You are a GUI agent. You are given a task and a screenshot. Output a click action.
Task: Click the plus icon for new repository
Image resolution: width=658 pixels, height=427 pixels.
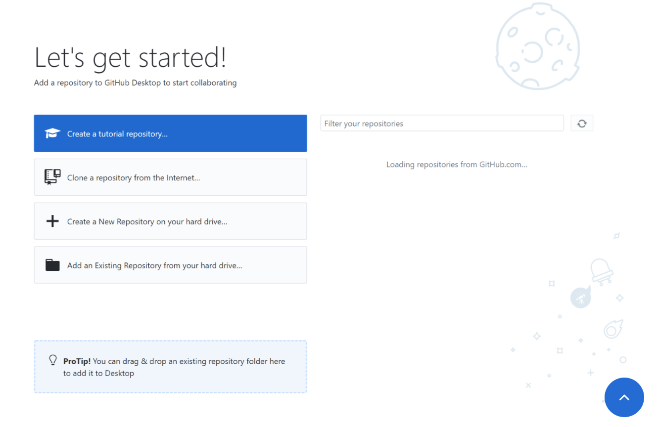tap(52, 221)
